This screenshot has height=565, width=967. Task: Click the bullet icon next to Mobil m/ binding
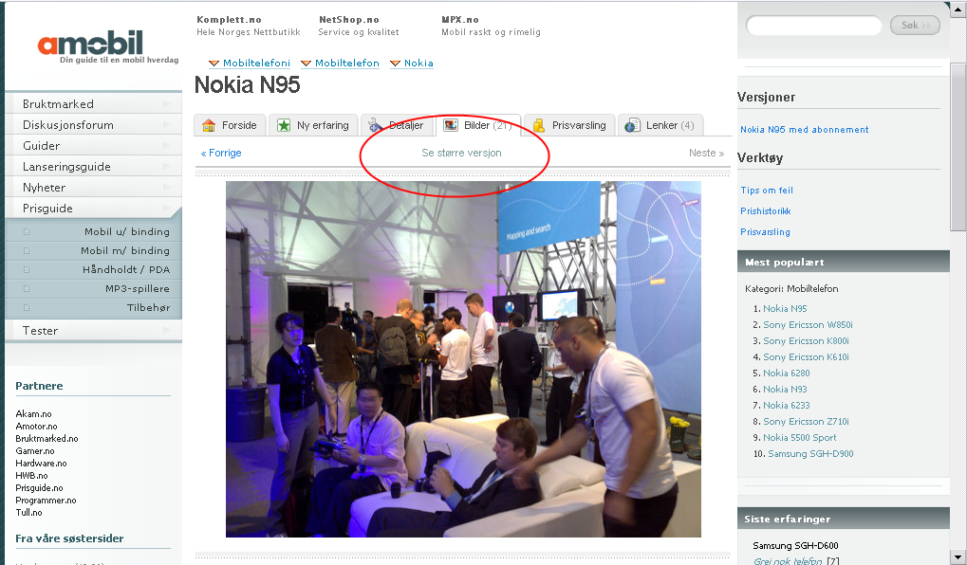[x=27, y=251]
